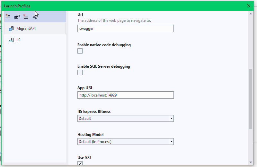The width and height of the screenshot is (257, 167).
Task: Open IIS Express Bitness dropdown
Action: pyautogui.click(x=126, y=118)
